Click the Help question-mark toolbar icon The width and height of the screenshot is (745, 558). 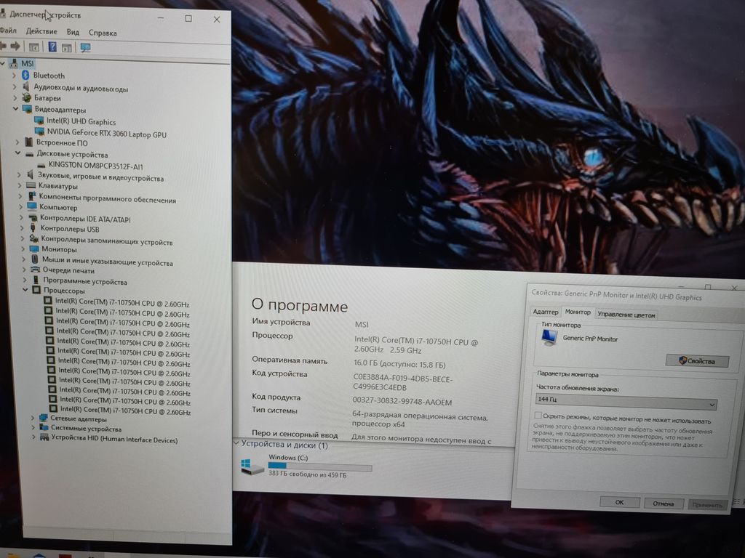point(52,47)
